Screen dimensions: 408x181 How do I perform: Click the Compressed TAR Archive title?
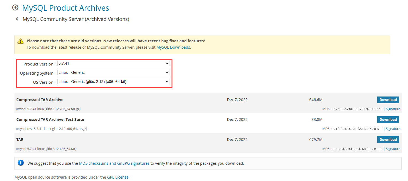tap(40, 100)
